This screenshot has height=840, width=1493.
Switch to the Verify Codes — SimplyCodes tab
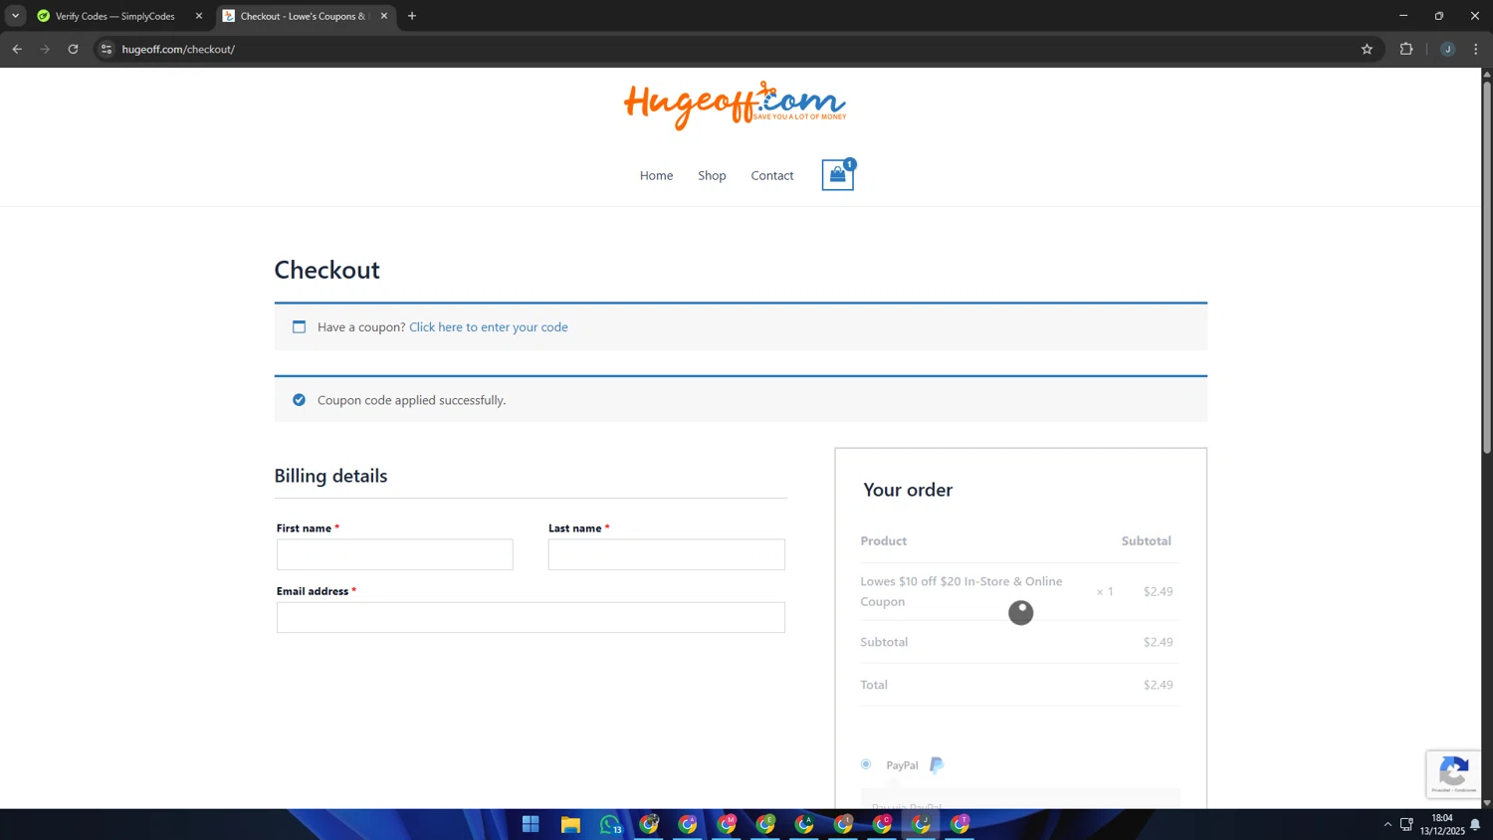tap(114, 16)
